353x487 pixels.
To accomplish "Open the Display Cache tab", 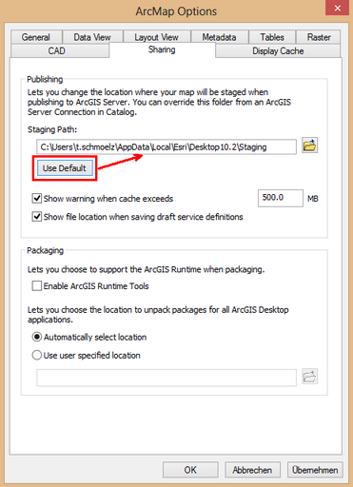I will click(278, 50).
